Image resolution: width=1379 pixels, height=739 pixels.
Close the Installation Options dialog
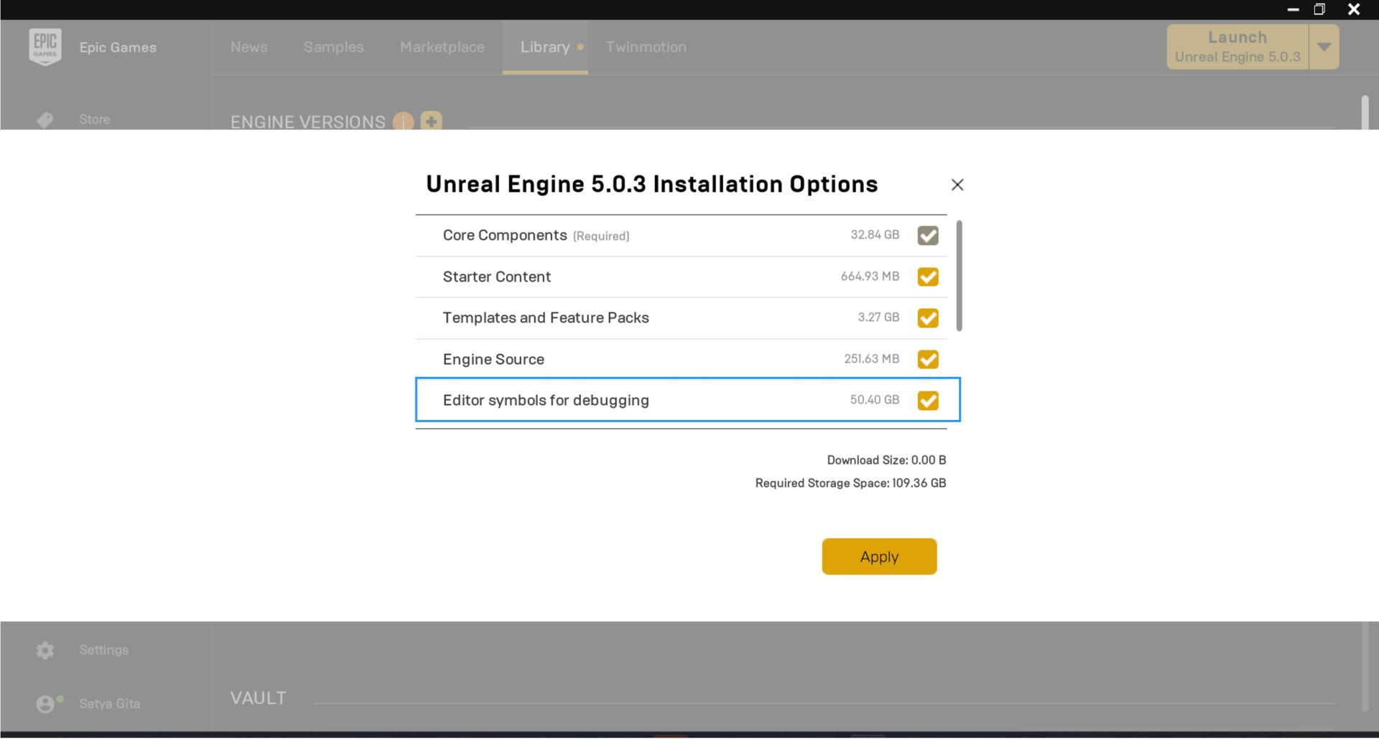coord(957,185)
